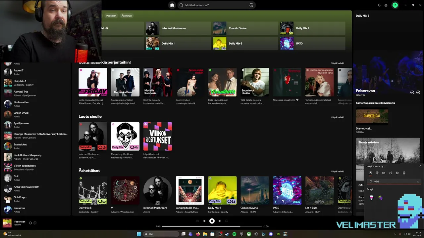424x238 pixels.
Task: Open the Uutuuskattaus playlist cover
Action: coord(125,82)
